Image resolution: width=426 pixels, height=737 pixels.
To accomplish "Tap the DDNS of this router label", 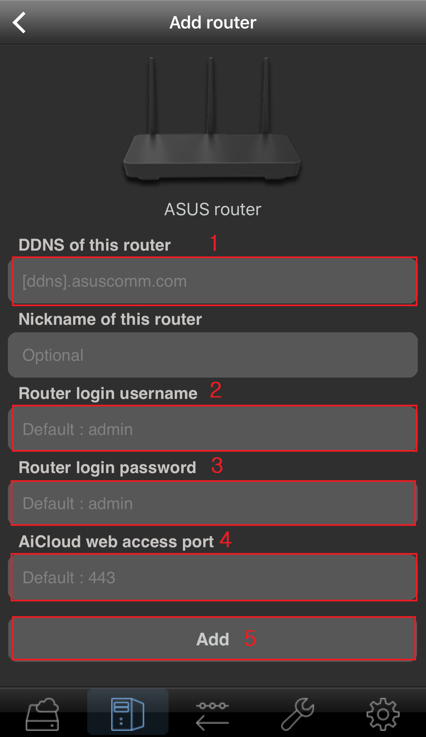I will (95, 245).
